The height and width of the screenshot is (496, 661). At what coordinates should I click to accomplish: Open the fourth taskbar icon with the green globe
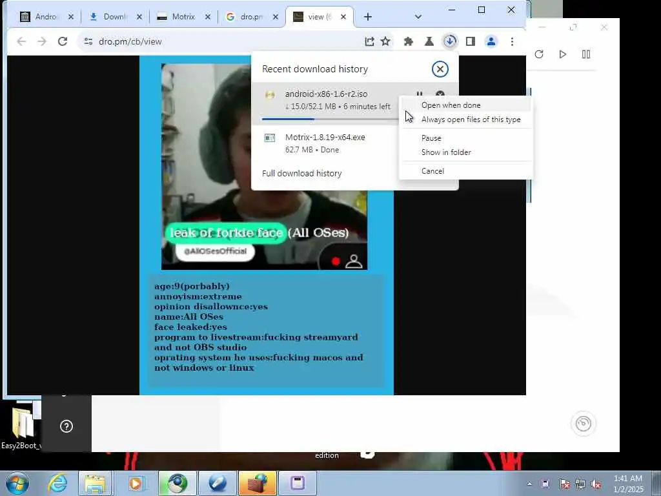(x=178, y=483)
